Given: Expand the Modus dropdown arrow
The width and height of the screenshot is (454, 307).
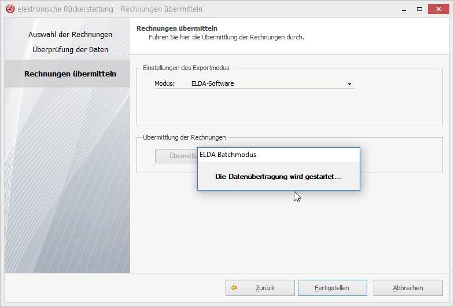Looking at the screenshot, I should (x=349, y=84).
